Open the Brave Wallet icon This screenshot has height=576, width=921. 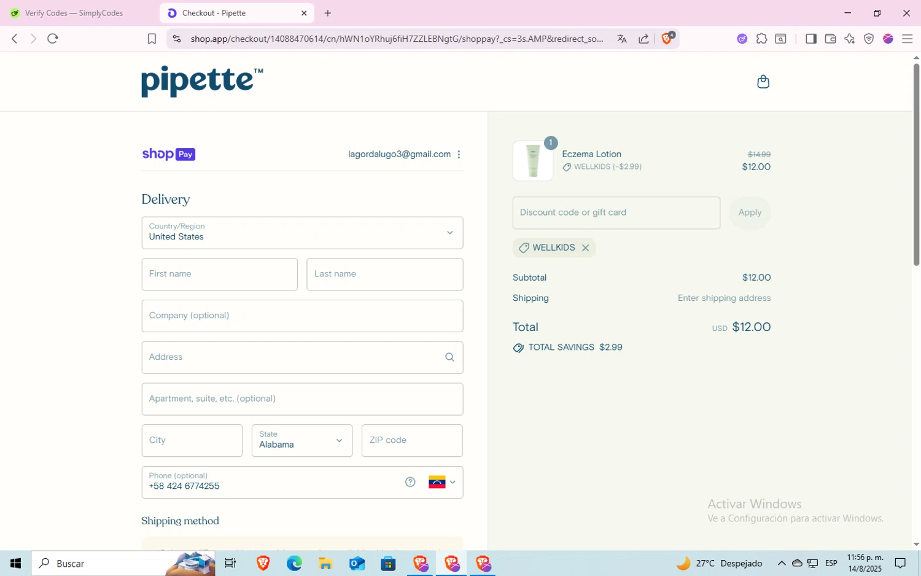830,39
